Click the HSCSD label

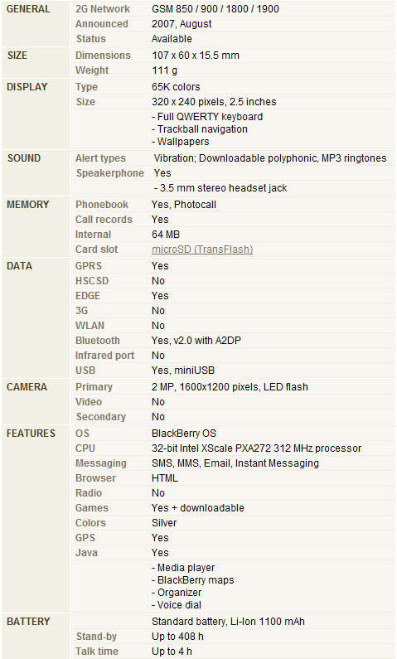click(92, 281)
